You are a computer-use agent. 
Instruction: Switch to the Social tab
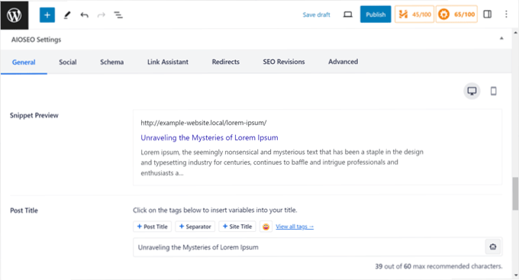[68, 62]
